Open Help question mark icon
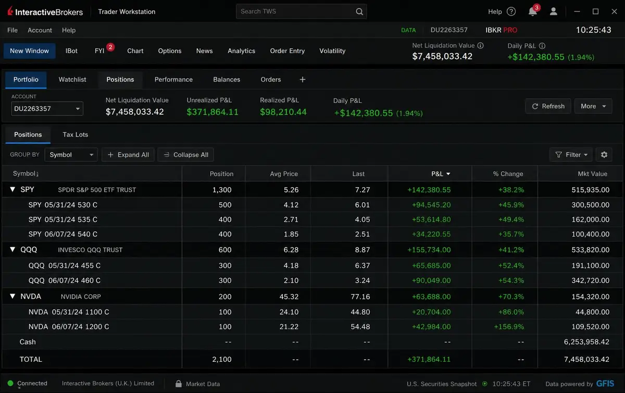Image resolution: width=625 pixels, height=393 pixels. [511, 11]
